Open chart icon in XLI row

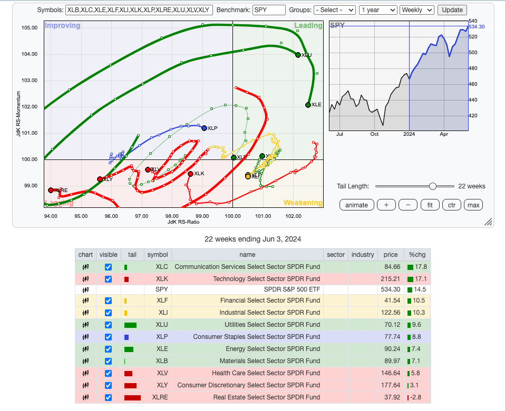click(x=85, y=313)
